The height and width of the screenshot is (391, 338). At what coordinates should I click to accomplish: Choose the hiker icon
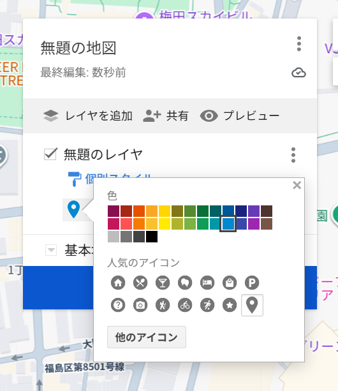click(x=163, y=305)
